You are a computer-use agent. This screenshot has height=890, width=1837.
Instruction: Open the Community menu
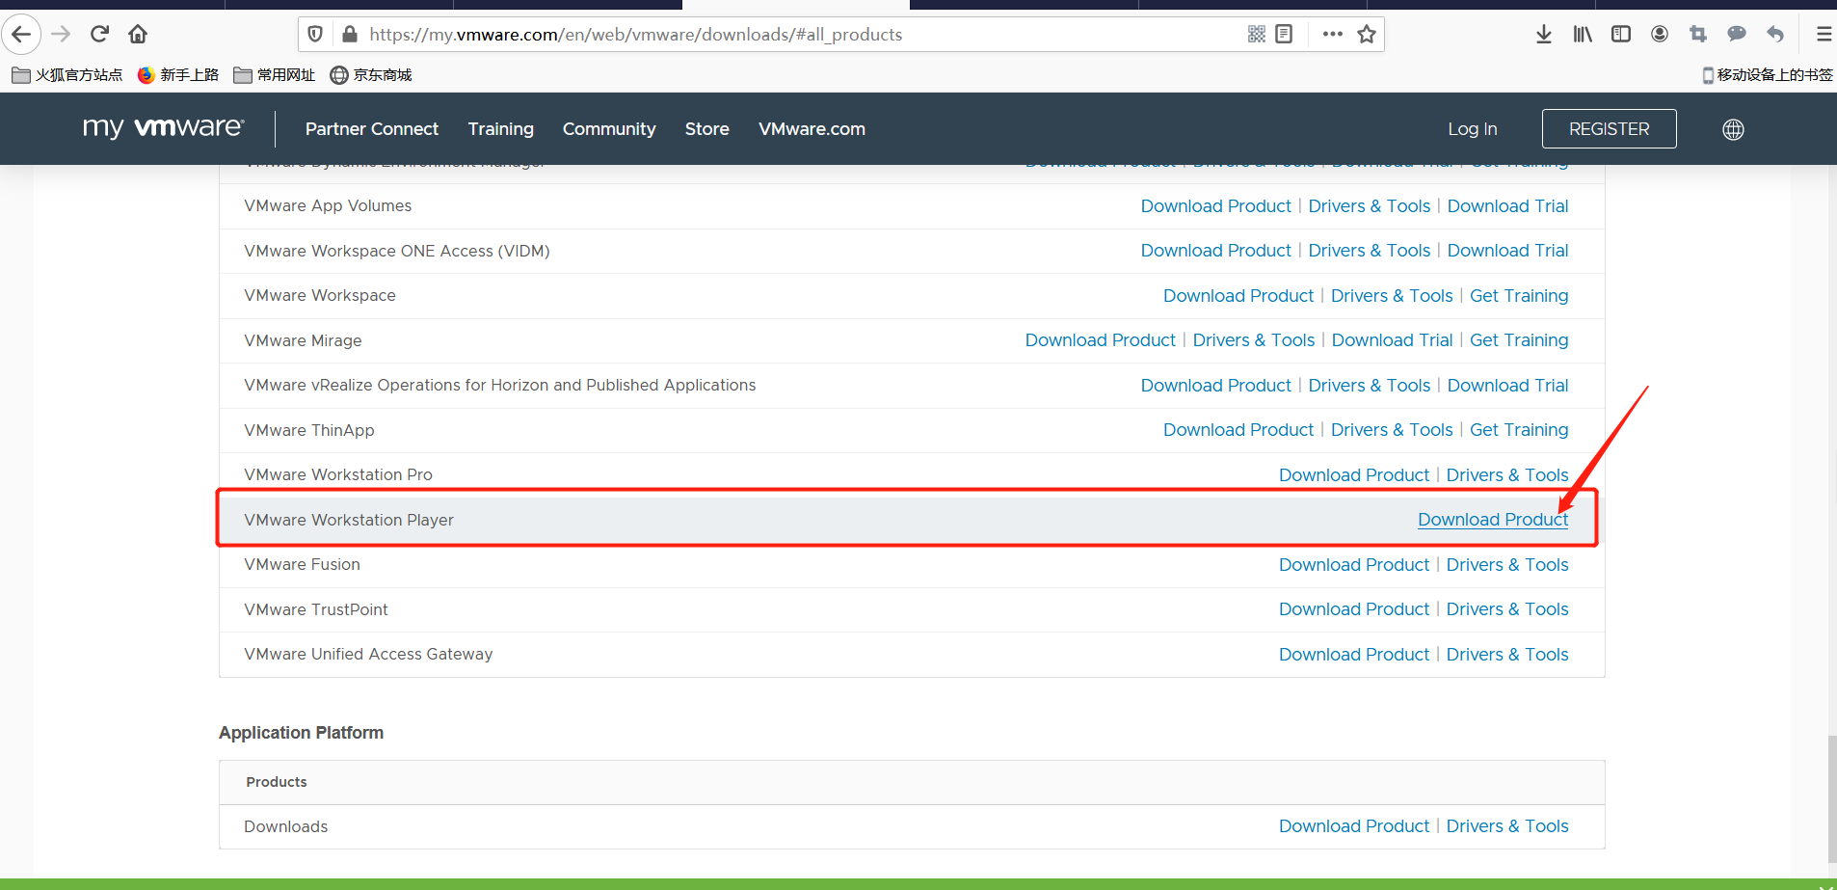pyautogui.click(x=609, y=129)
